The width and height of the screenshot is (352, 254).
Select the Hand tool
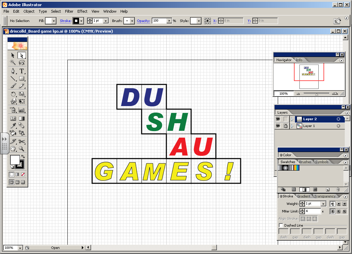[x=12, y=149]
